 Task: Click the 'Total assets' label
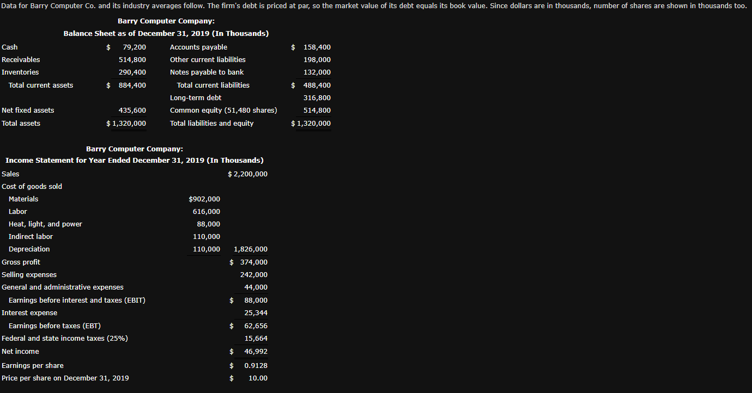pyautogui.click(x=21, y=124)
